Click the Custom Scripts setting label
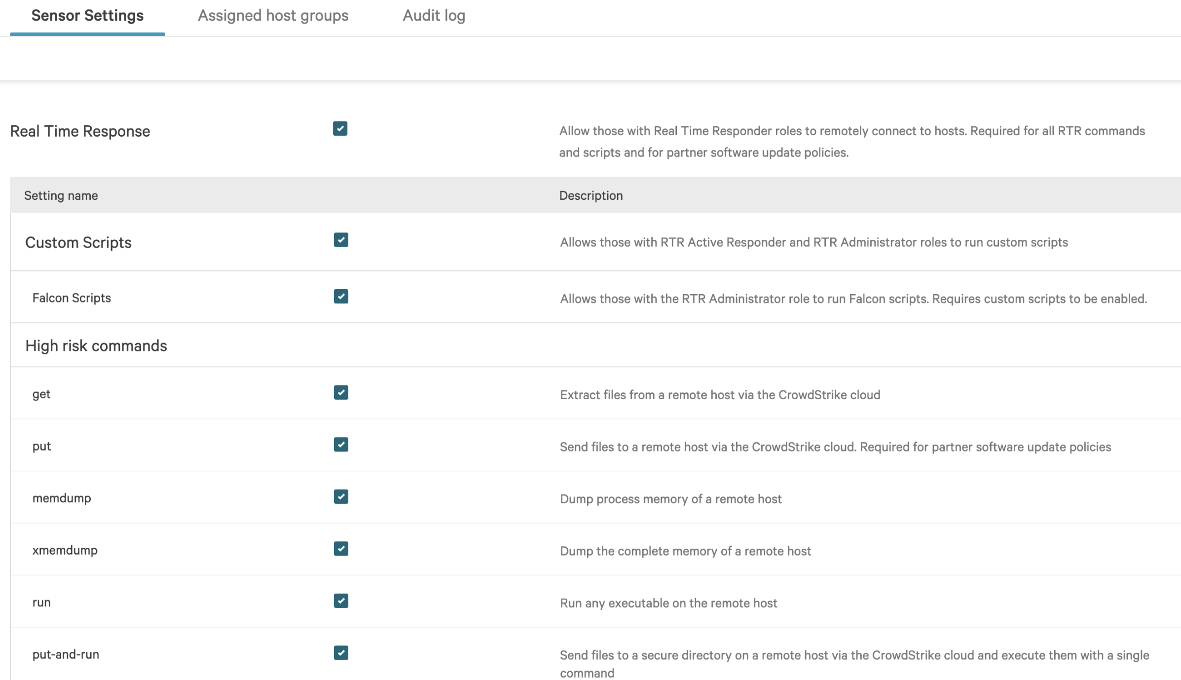 (x=78, y=242)
